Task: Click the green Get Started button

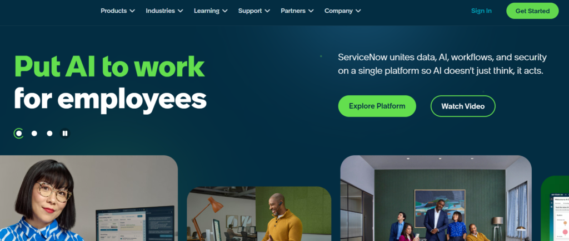Action: point(532,11)
